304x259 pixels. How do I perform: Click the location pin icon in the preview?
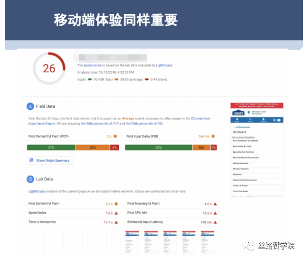(249, 112)
